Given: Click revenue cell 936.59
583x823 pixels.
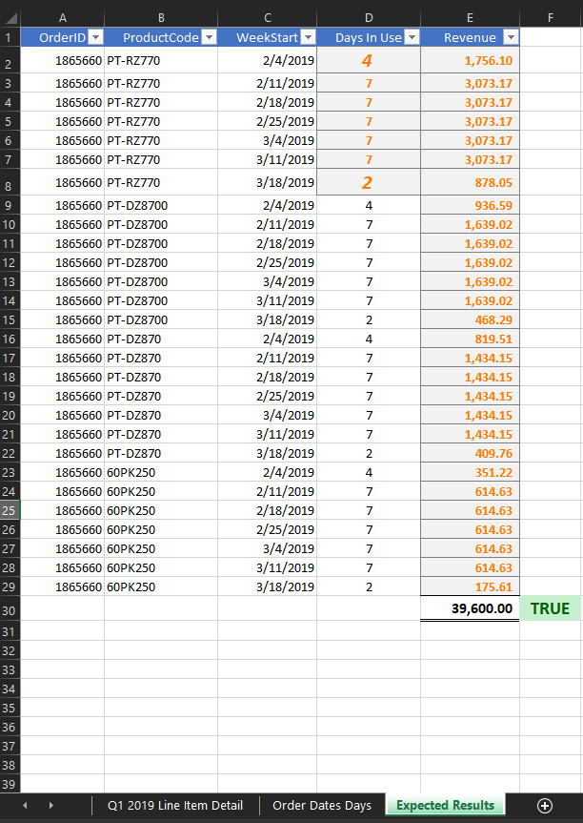Looking at the screenshot, I should pos(470,205).
